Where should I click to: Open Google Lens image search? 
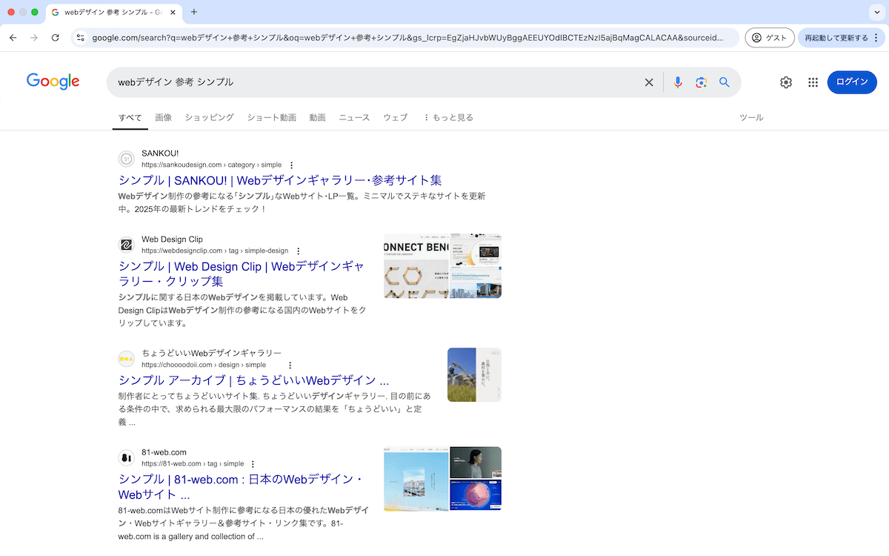pyautogui.click(x=701, y=82)
